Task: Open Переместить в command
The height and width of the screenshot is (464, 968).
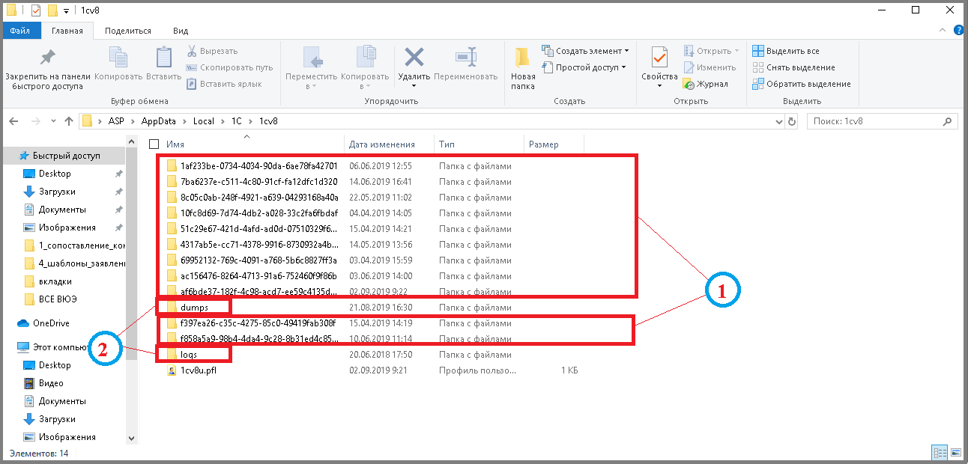Action: [312, 67]
